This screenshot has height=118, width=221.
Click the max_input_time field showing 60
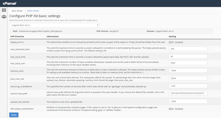pos(188,56)
